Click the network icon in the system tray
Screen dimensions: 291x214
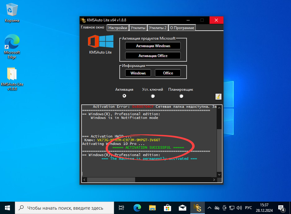point(232,207)
